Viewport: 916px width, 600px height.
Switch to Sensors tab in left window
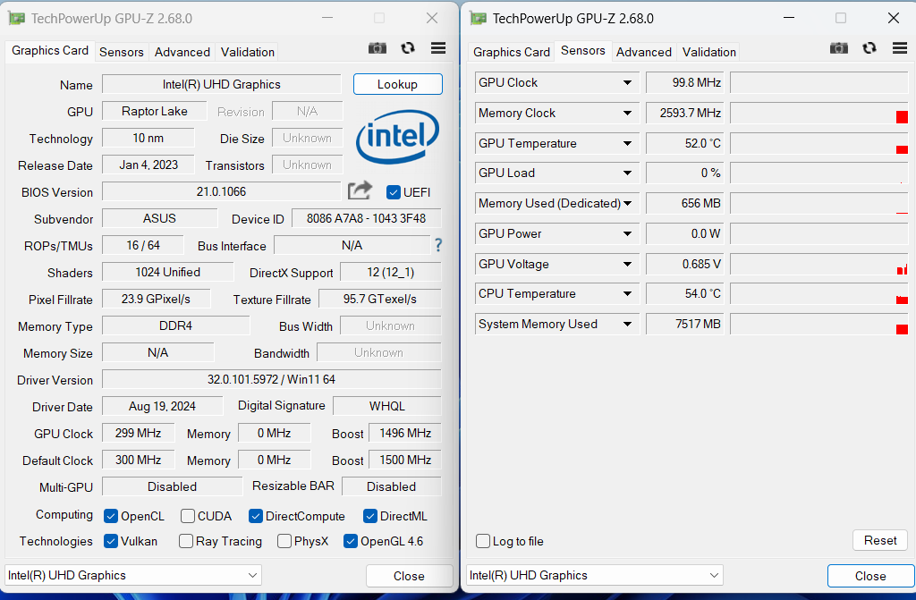point(121,52)
